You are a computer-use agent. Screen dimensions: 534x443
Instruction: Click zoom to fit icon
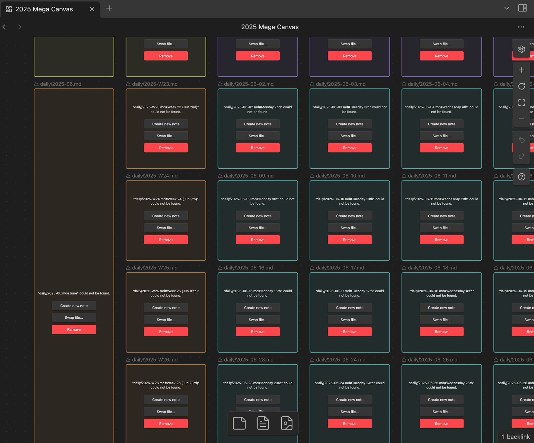[x=521, y=103]
